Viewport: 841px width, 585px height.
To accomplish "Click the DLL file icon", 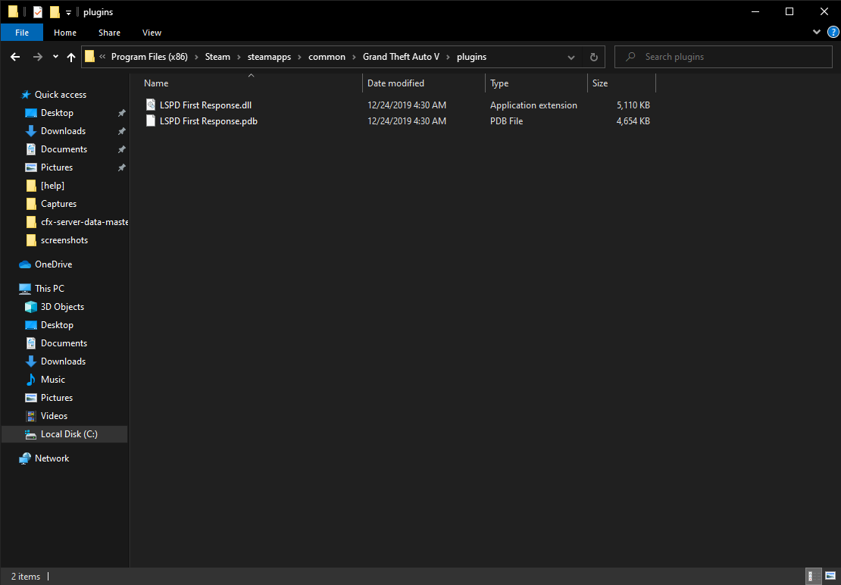I will pos(151,105).
